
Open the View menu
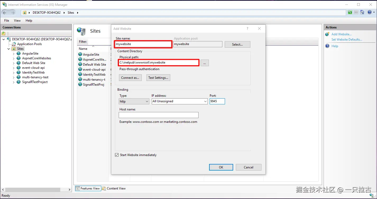[x=17, y=20]
